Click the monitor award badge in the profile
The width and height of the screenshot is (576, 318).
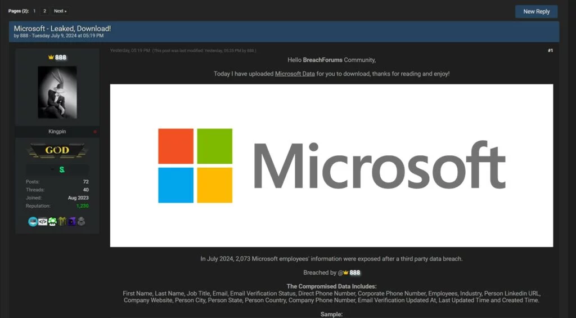[33, 222]
